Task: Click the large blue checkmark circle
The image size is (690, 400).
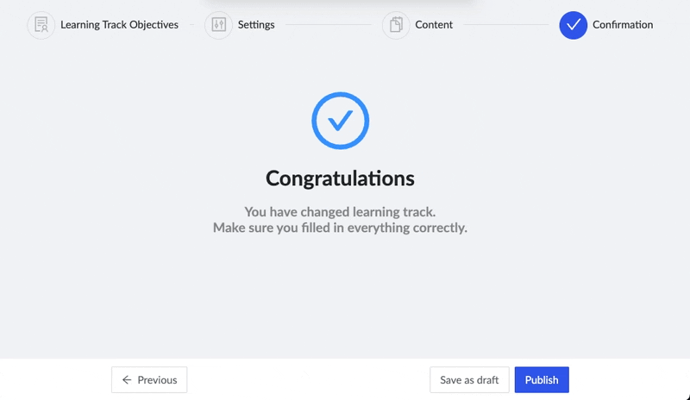Action: coord(340,121)
